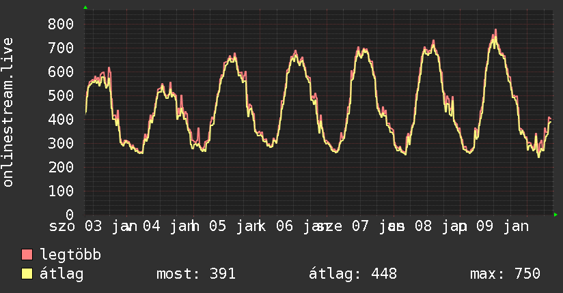Screen dimensions: 563x293
Task: Select the legtöbb legend label
Action: coord(70,254)
